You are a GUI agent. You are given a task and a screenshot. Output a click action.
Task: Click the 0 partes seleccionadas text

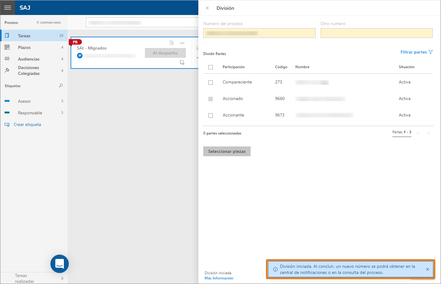click(x=222, y=133)
